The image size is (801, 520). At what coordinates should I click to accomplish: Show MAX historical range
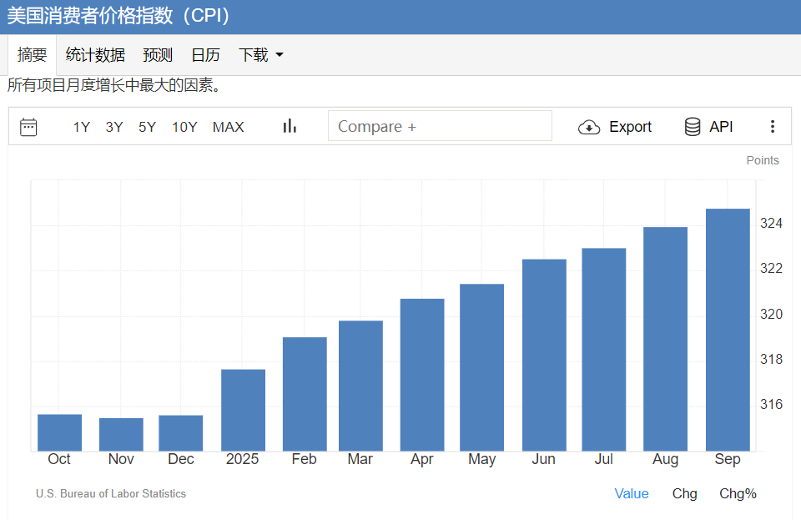pos(228,126)
